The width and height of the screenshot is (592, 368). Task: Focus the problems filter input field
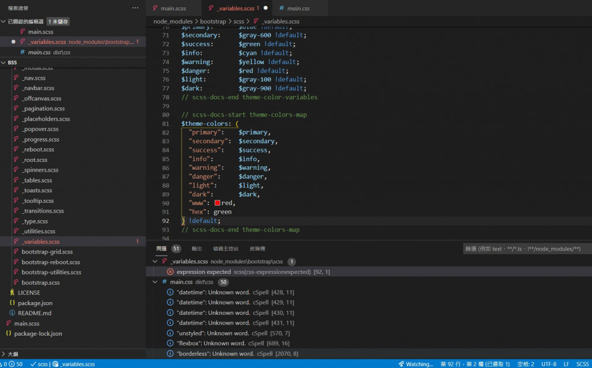click(x=527, y=249)
